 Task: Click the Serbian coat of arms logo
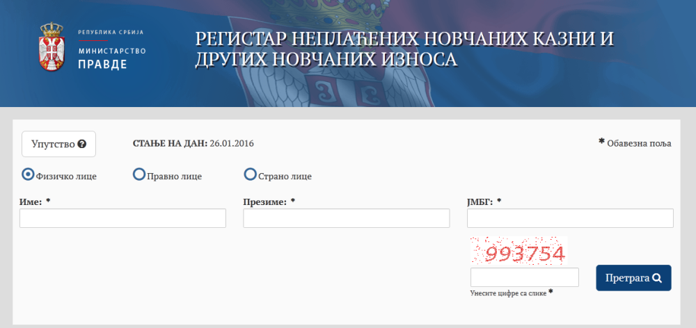point(52,47)
